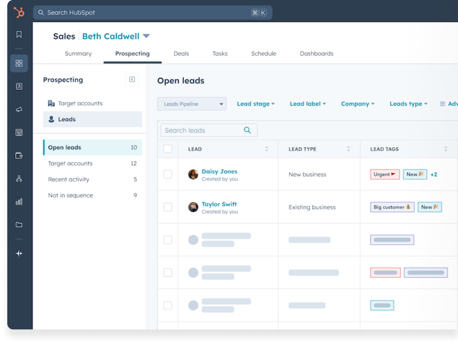The image size is (458, 344).
Task: Select the Recent activity view
Action: click(x=92, y=179)
